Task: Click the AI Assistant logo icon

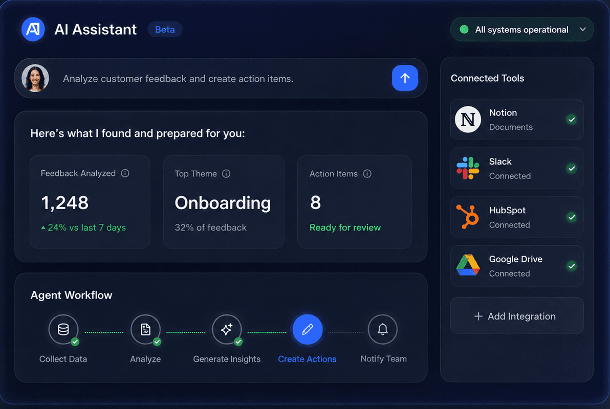Action: tap(33, 29)
